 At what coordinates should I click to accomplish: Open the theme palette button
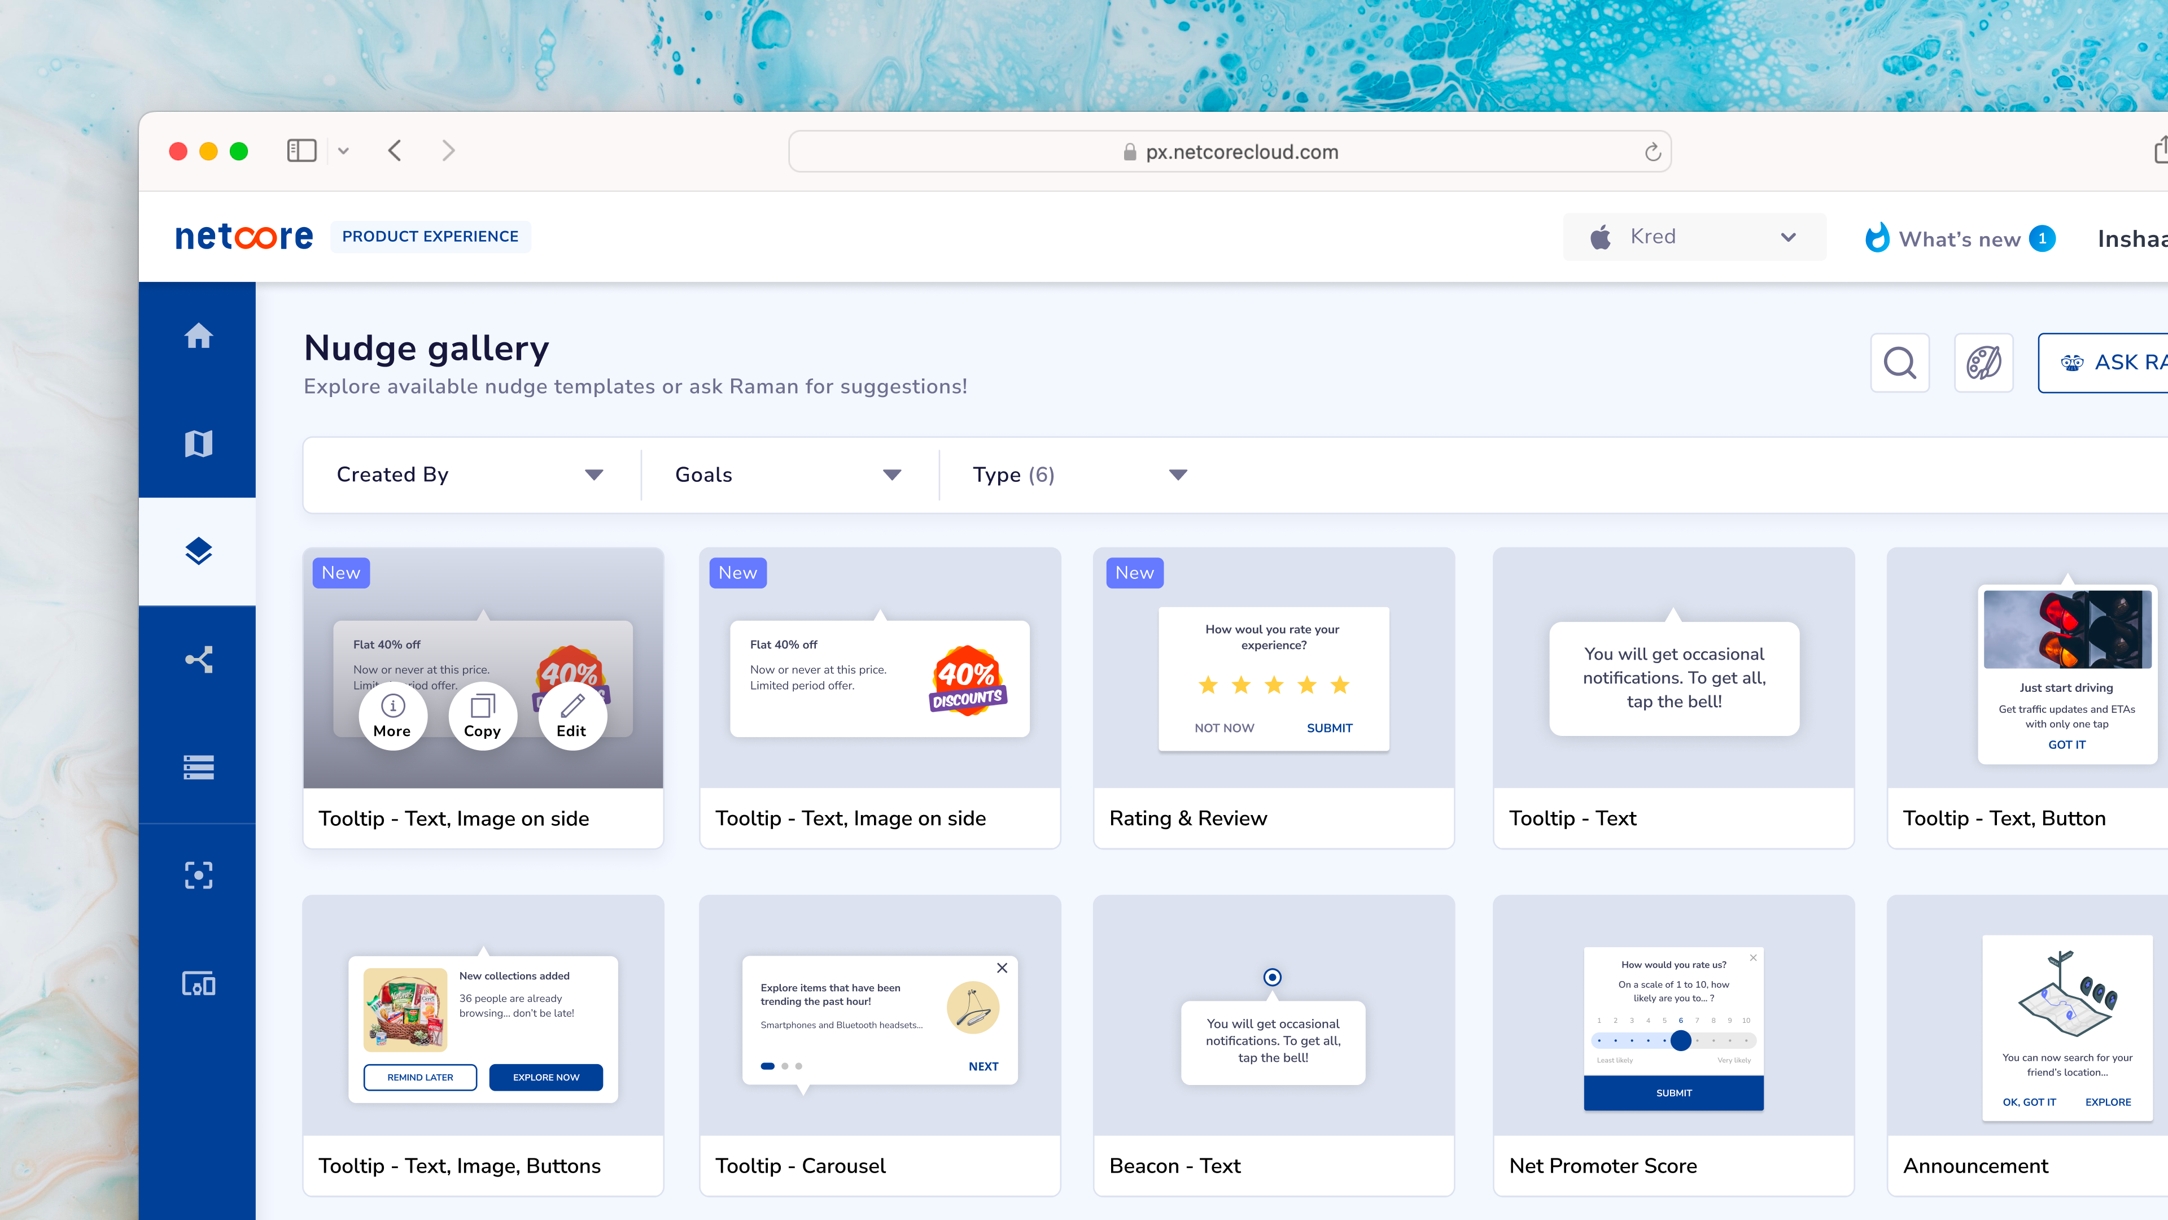(x=1984, y=363)
